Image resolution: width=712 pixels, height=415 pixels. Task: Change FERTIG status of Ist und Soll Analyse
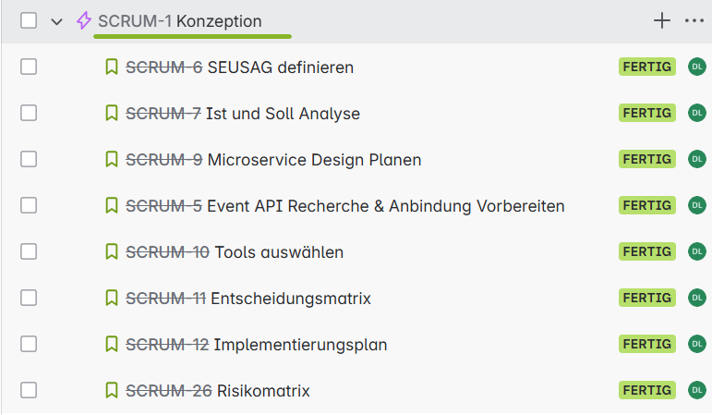point(647,113)
